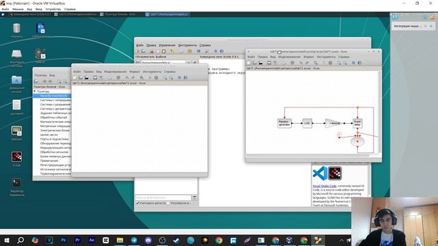Viewport: 438px width, 246px height.
Task: Collapse Палитры tree root node
Action: (x=35, y=91)
